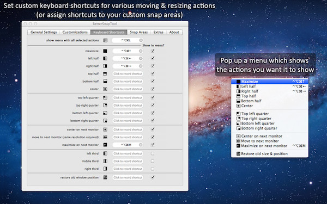Record a shortcut for top half
Screen dimensions: 327x204
point(128,73)
